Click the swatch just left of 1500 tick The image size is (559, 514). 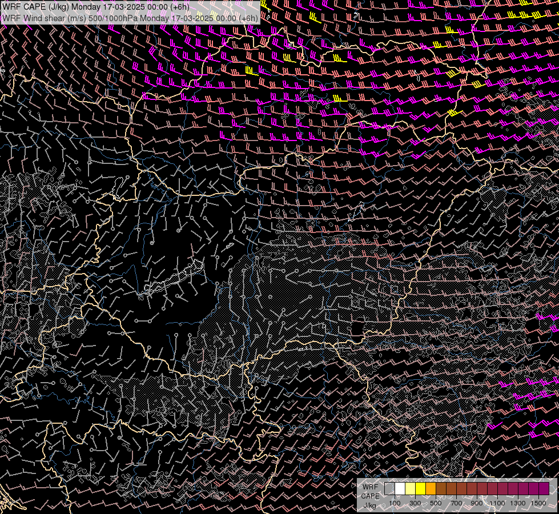point(534,488)
